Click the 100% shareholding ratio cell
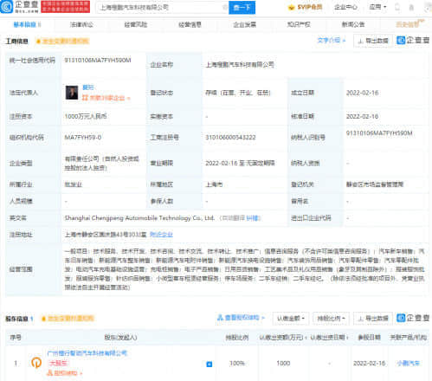The image size is (432, 381). (237, 363)
